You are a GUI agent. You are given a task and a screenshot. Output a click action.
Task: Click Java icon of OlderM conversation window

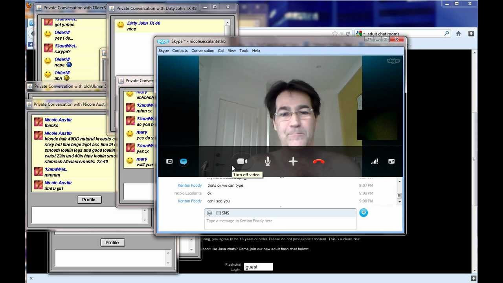(x=39, y=8)
